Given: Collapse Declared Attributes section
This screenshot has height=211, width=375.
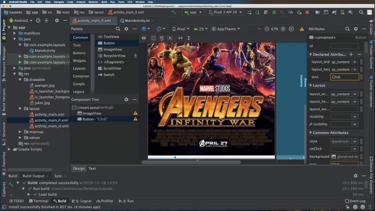Looking at the screenshot, I should point(311,55).
